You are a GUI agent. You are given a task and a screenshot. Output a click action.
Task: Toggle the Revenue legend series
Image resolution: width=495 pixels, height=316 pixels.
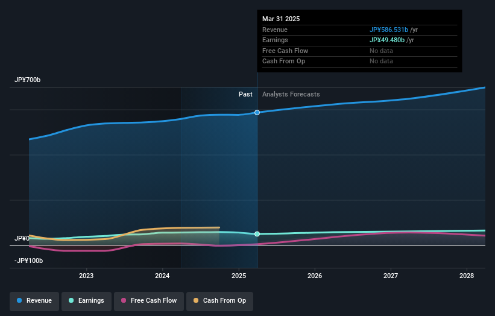(34, 301)
